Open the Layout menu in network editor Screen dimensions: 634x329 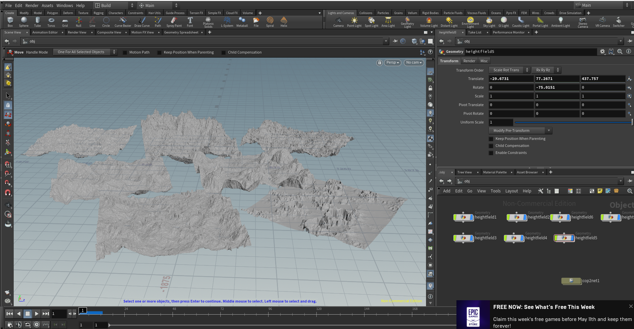click(511, 191)
